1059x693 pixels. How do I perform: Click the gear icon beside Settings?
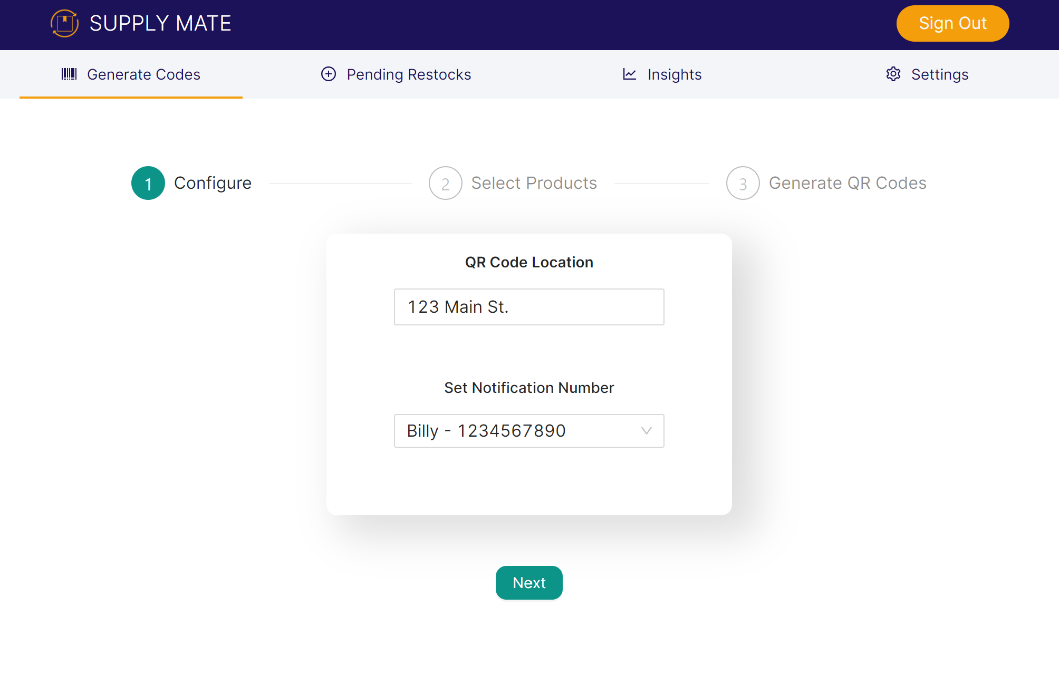coord(893,74)
